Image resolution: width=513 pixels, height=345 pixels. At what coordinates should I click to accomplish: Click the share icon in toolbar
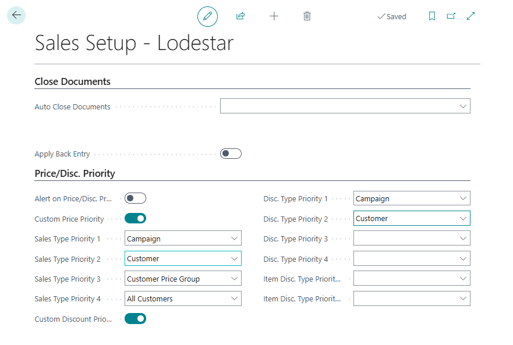pyautogui.click(x=240, y=16)
